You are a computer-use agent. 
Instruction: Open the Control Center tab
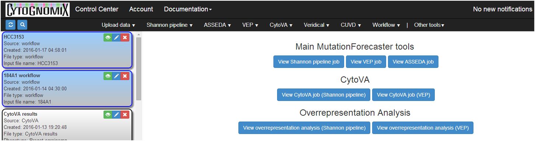97,9
